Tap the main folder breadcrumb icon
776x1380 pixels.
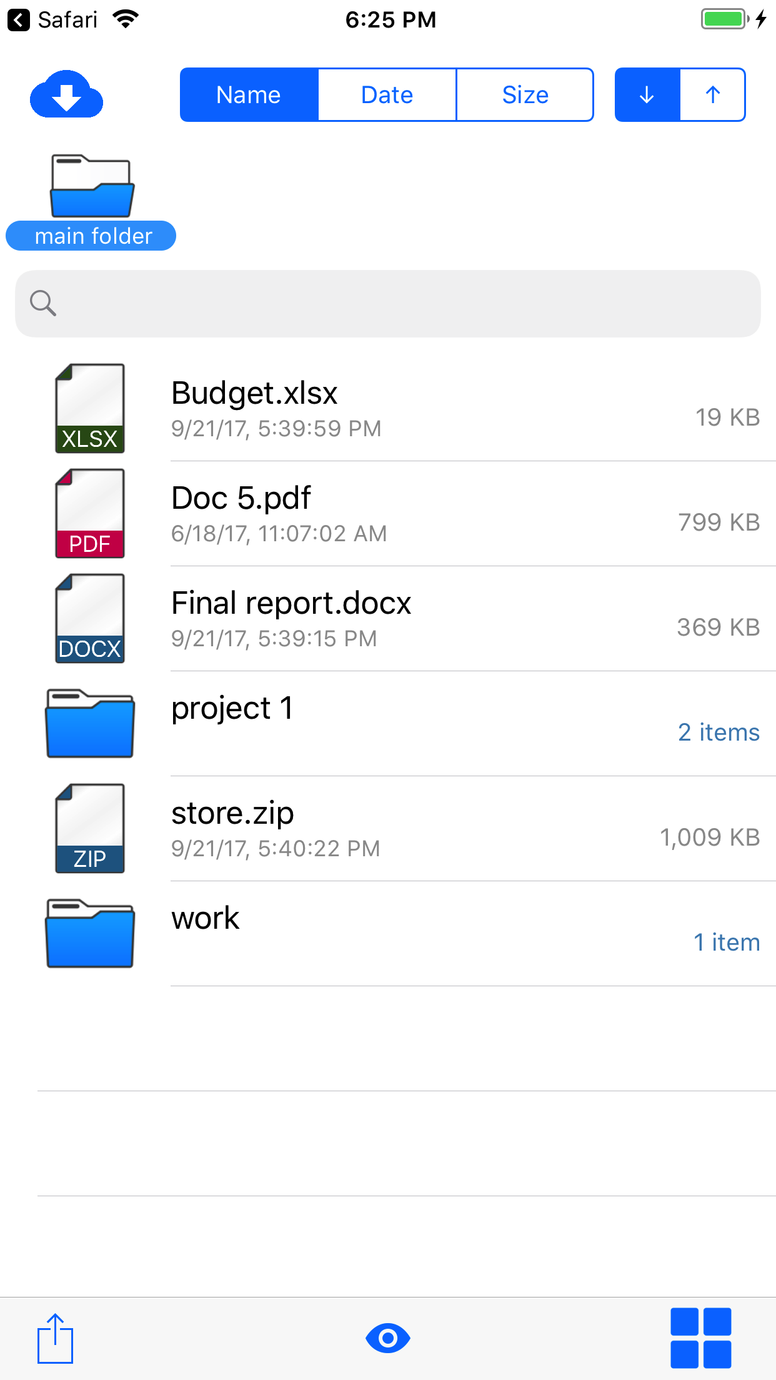pos(92,186)
